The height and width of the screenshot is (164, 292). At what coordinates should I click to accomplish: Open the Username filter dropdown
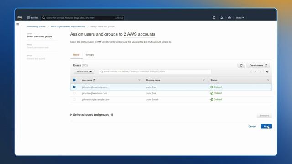pyautogui.click(x=84, y=72)
